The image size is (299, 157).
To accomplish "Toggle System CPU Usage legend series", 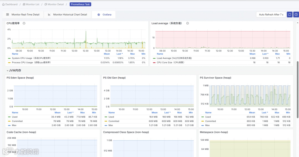I will point(31,58).
